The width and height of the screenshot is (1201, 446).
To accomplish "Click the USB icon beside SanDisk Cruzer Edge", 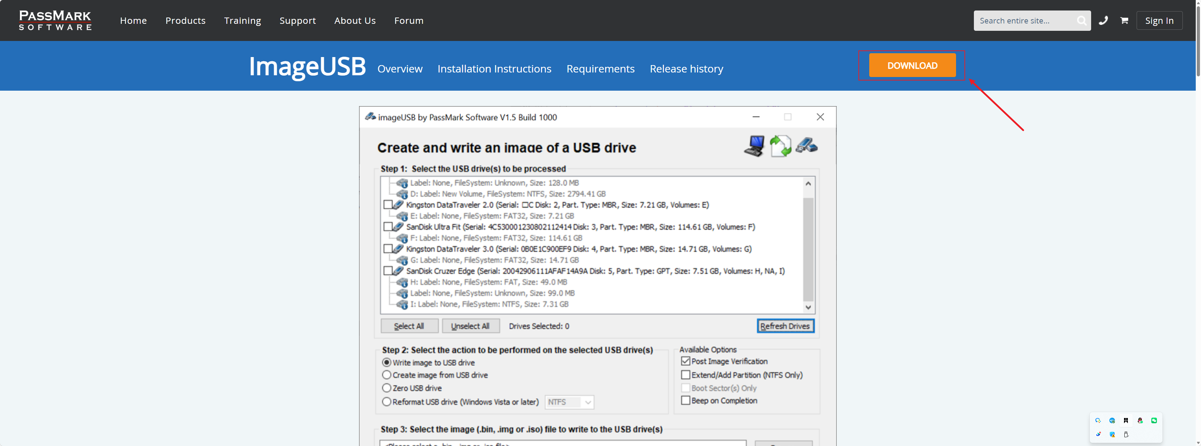I will click(398, 271).
